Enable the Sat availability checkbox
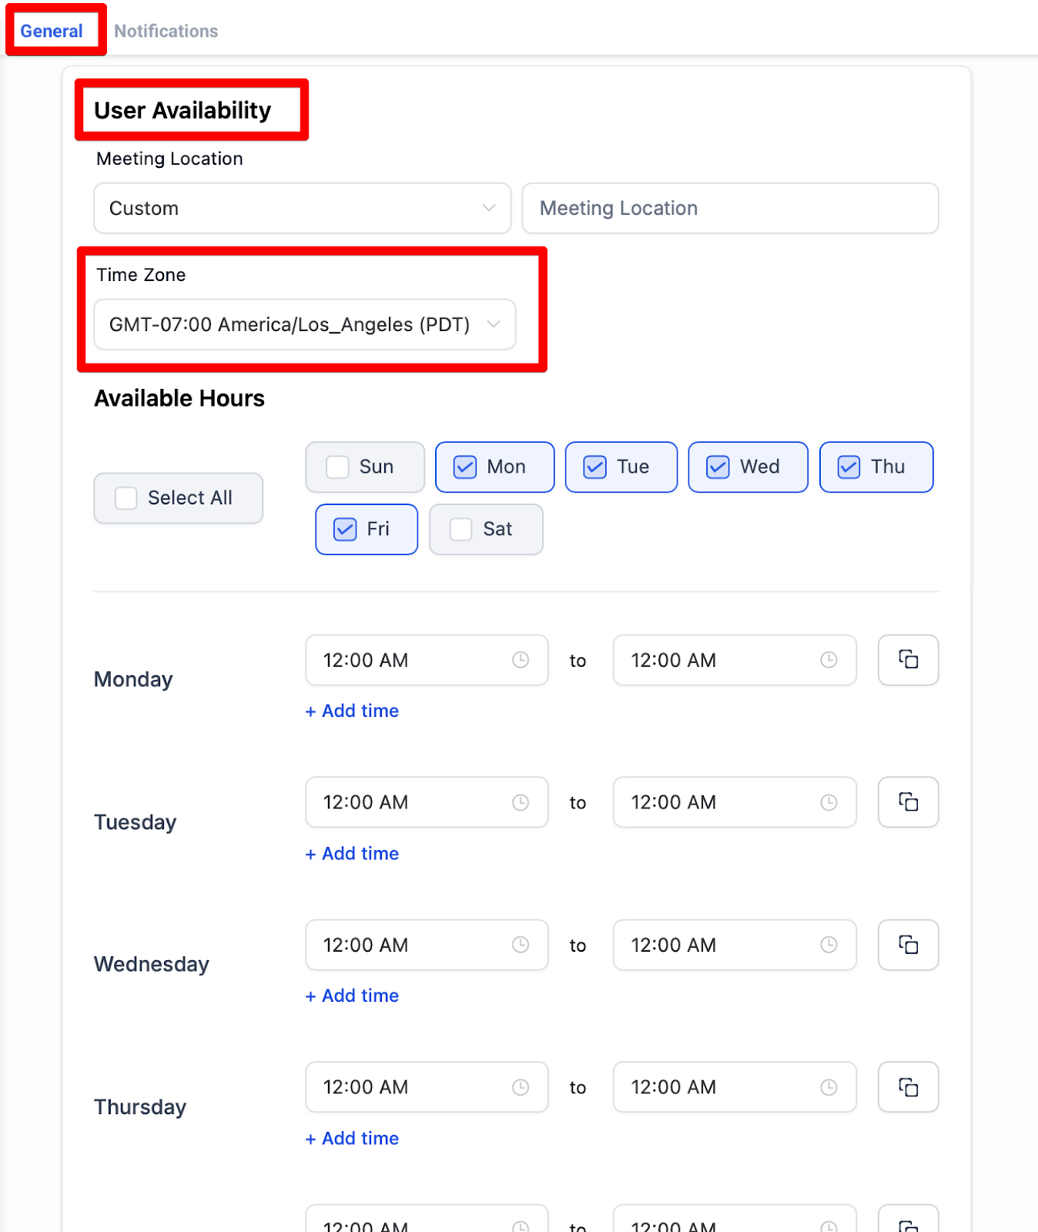The image size is (1038, 1232). click(x=461, y=530)
